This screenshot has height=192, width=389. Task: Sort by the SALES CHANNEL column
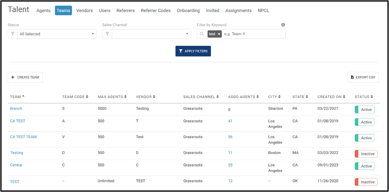pyautogui.click(x=201, y=97)
